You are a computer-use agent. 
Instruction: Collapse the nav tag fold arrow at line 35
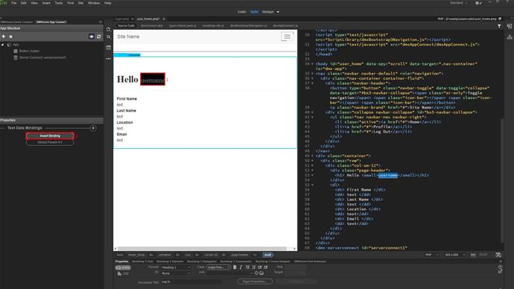(x=312, y=74)
